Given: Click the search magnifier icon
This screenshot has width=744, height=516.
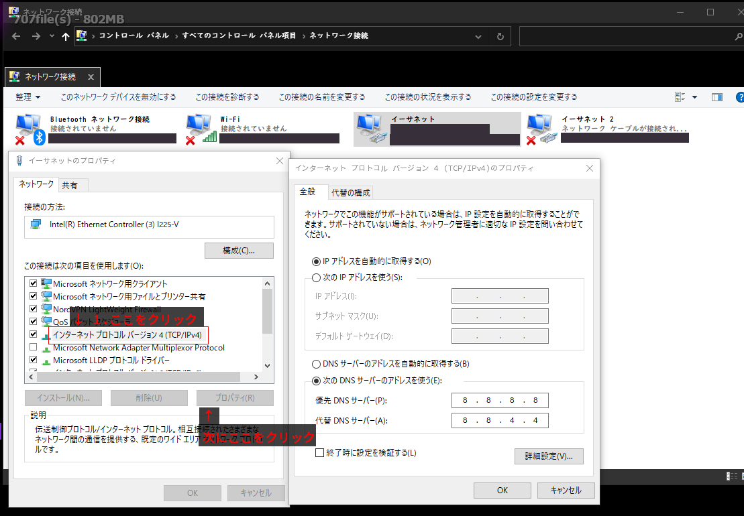Looking at the screenshot, I should (x=739, y=36).
